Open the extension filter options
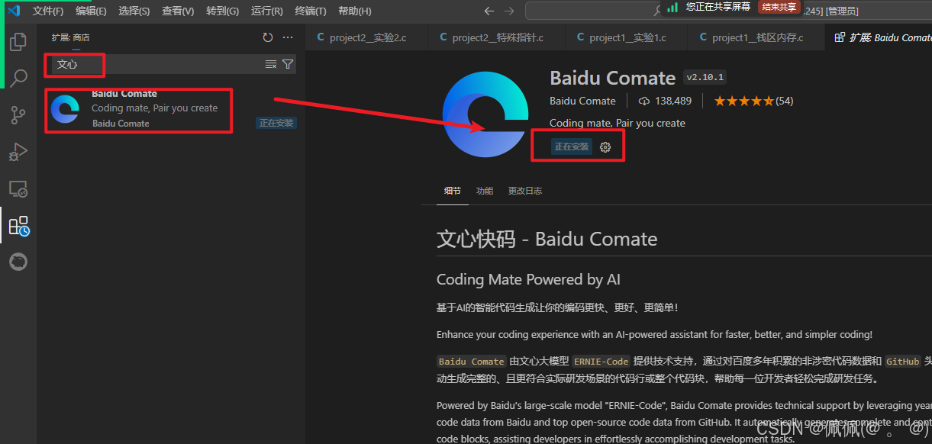 288,64
